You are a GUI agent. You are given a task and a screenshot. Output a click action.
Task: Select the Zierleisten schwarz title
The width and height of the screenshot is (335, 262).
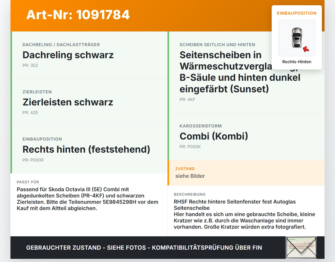[68, 102]
